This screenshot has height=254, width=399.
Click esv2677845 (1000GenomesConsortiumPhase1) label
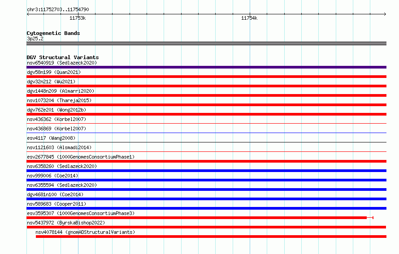point(81,157)
